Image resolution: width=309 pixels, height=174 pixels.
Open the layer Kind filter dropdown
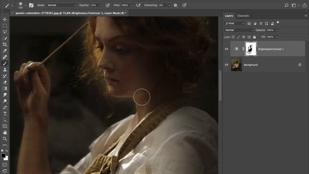235,24
